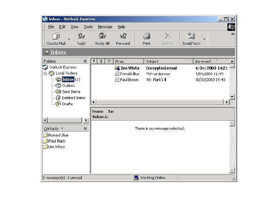Collapse the Local Folders tree node
This screenshot has width=271, height=203.
pyautogui.click(x=45, y=73)
